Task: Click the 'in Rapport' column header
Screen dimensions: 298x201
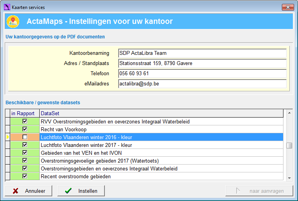Action: click(x=25, y=113)
